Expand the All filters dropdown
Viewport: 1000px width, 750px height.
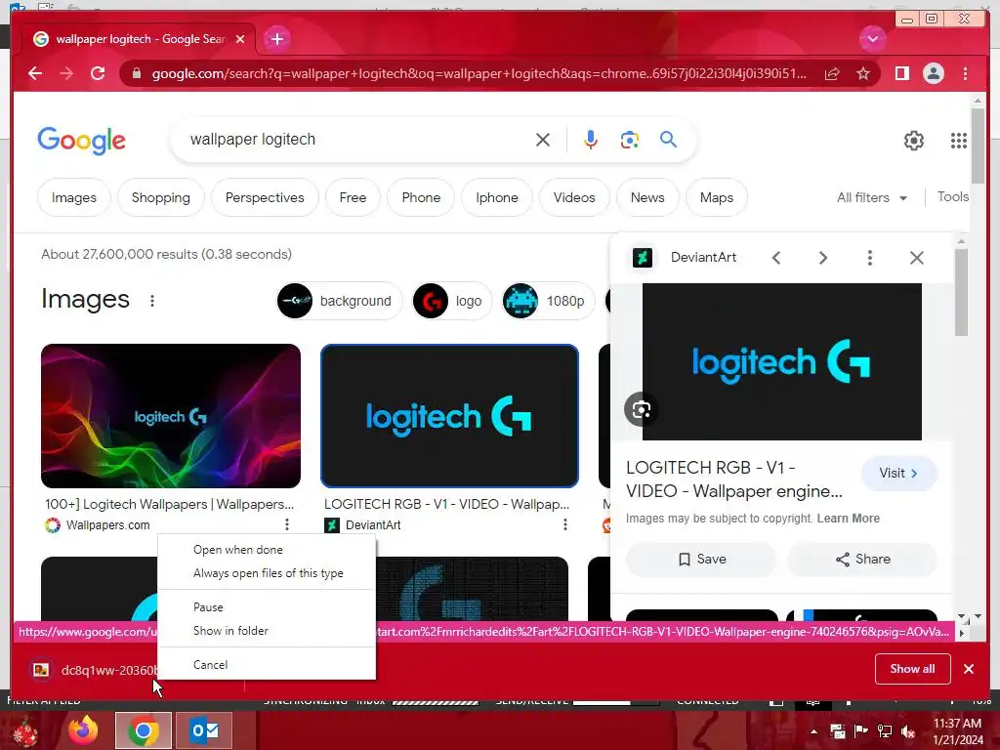tap(872, 197)
